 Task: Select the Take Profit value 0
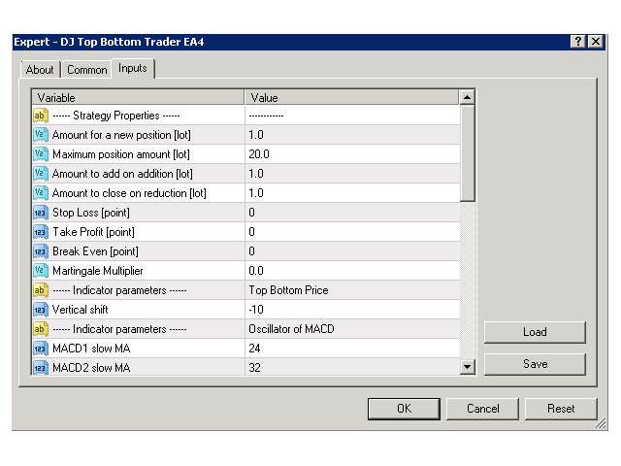251,232
